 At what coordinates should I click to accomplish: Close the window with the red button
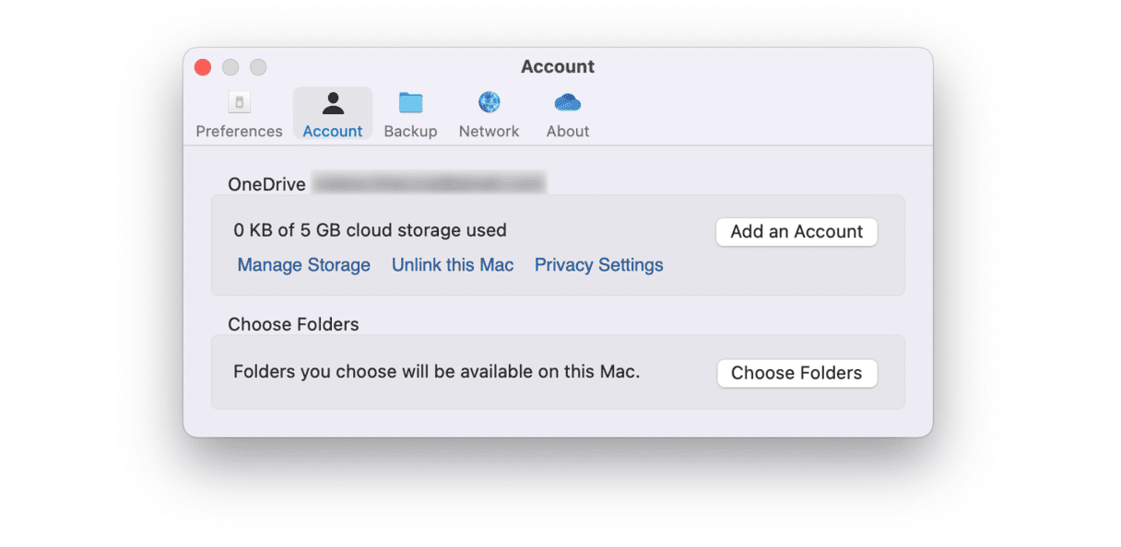click(203, 67)
